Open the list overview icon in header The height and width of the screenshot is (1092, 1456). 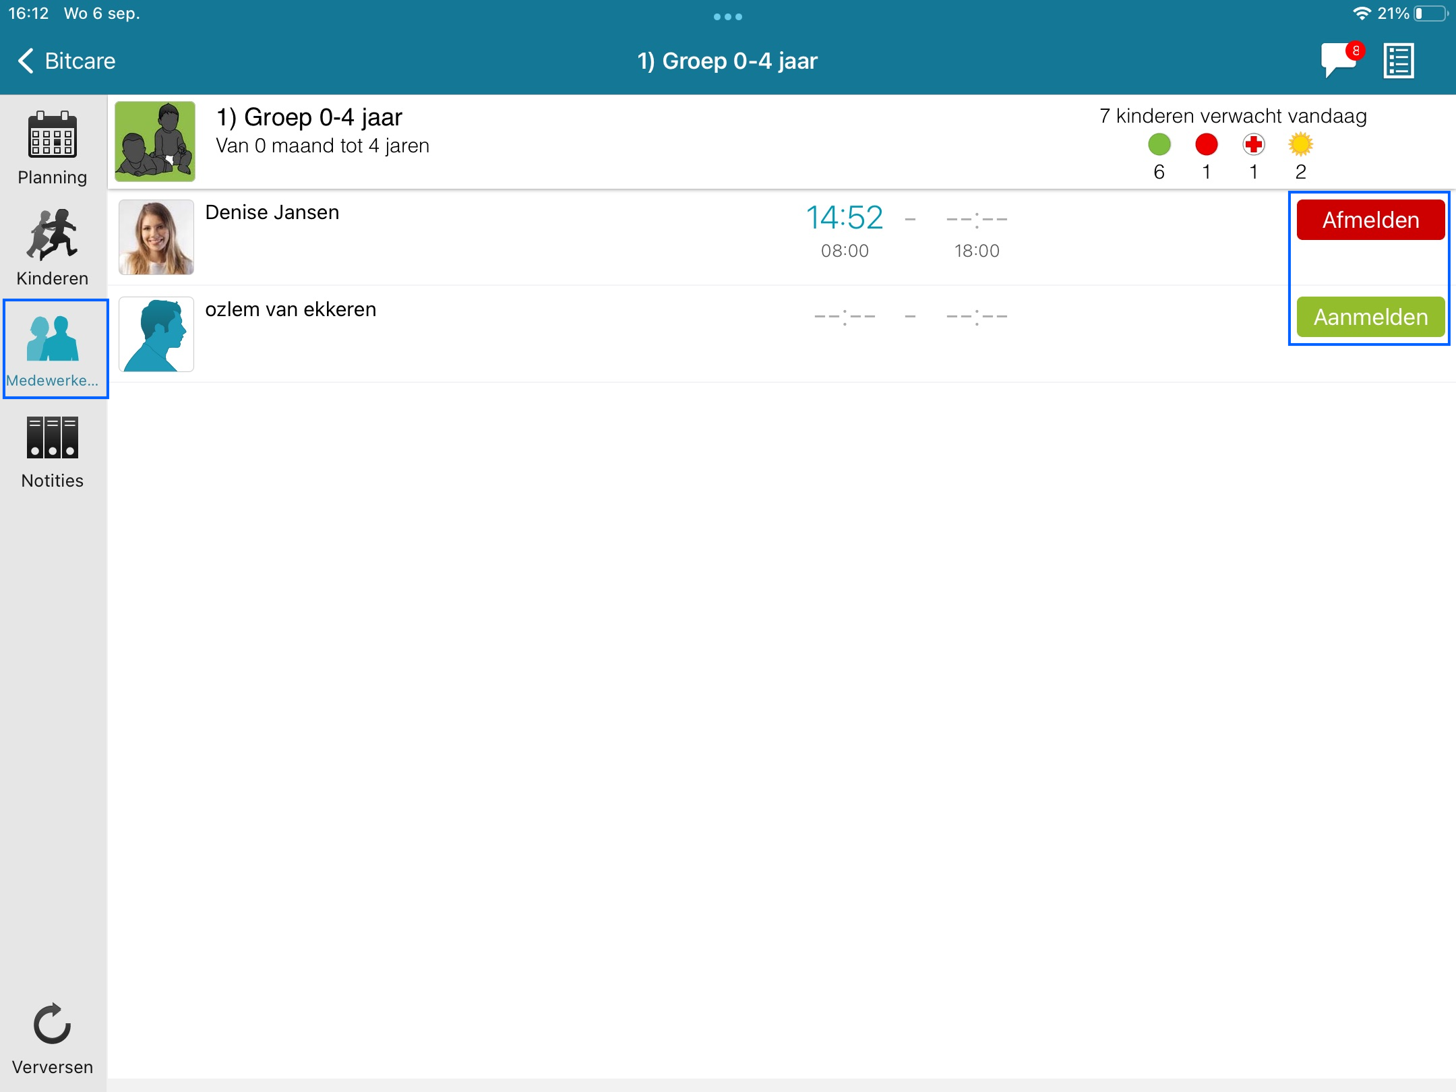point(1398,61)
